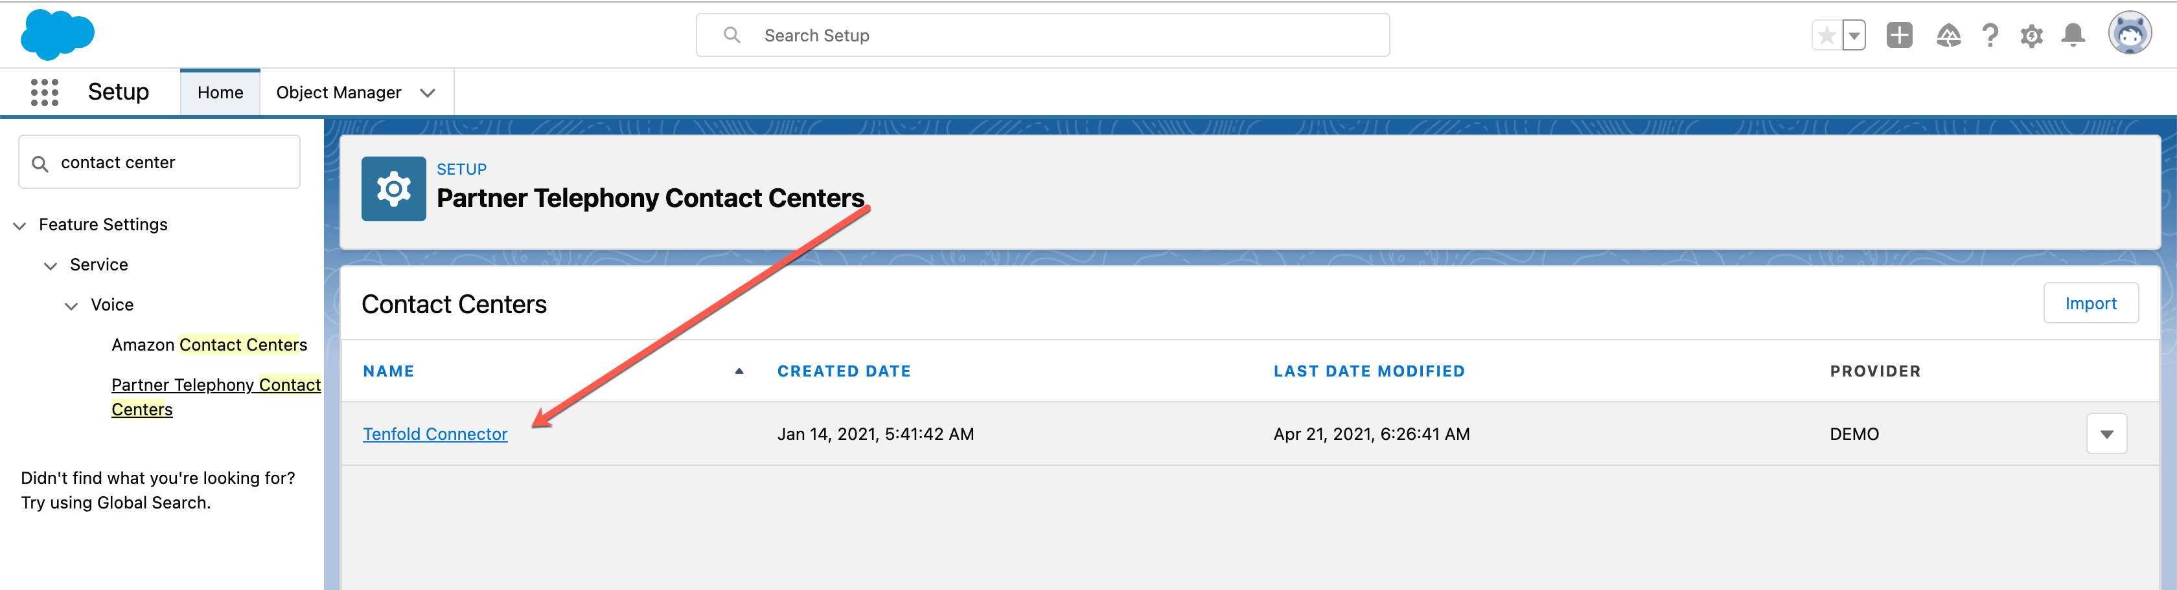Sort by the NAME column header
Viewport: 2177px width, 590px height.
(x=388, y=371)
